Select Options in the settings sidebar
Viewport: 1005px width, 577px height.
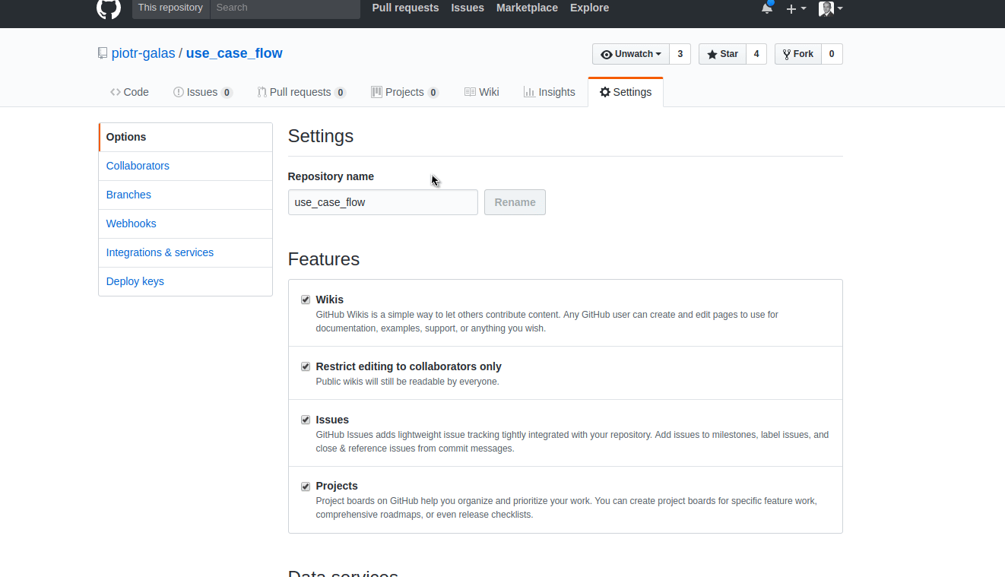[185, 137]
